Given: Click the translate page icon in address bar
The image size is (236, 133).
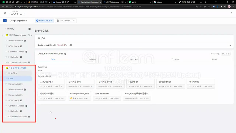Looking at the screenshot, I should 197,7.
